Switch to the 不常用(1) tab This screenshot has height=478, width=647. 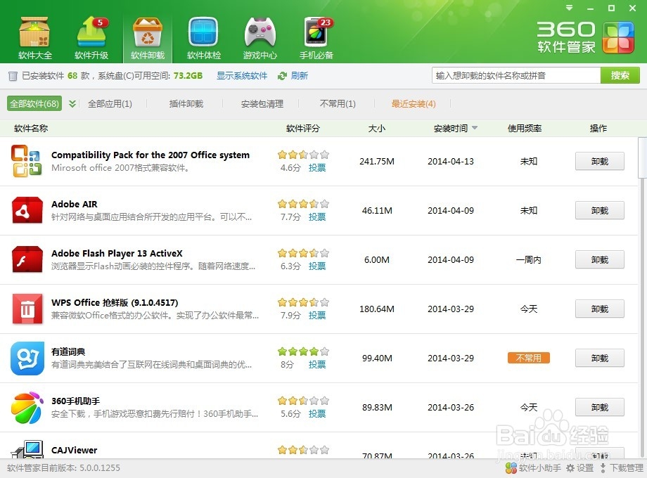[338, 104]
